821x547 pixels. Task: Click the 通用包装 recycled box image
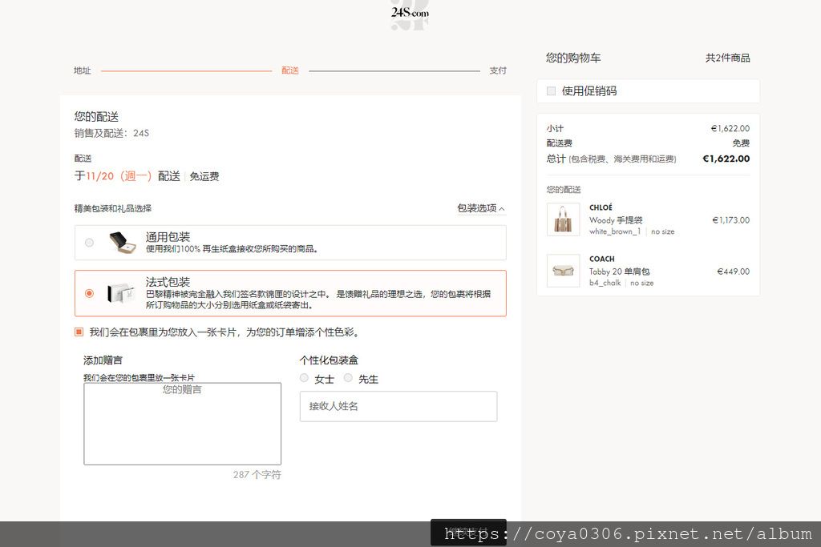[123, 243]
